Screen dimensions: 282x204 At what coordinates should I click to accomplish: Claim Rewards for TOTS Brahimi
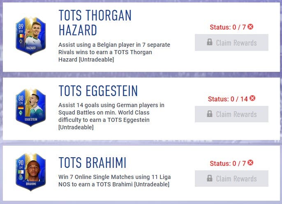(x=232, y=179)
